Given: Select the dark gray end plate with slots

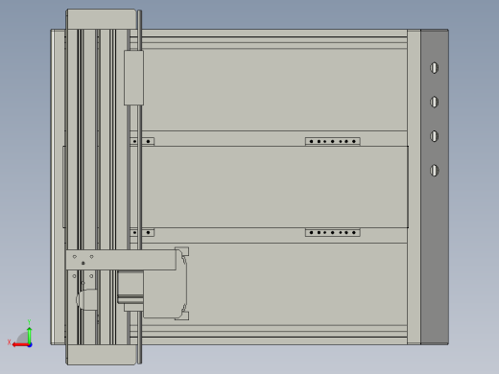Looking at the screenshot, I should tap(435, 187).
